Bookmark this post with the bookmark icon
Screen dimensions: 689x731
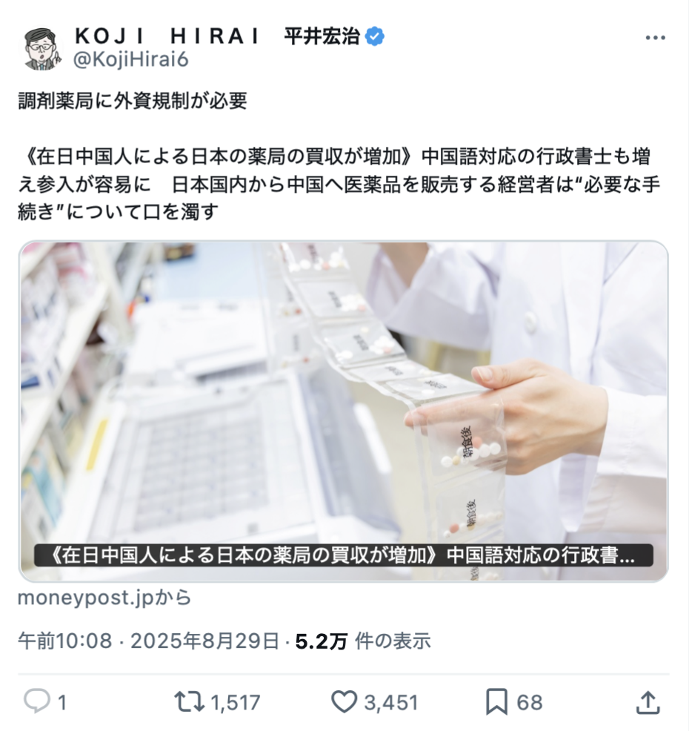pyautogui.click(x=496, y=701)
